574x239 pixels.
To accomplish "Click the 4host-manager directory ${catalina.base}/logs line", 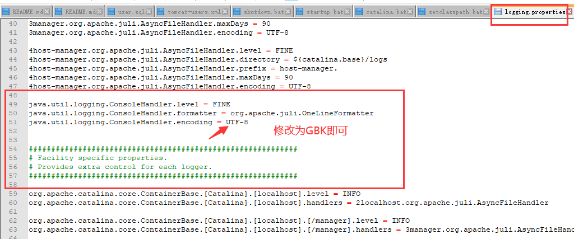I will (x=208, y=59).
